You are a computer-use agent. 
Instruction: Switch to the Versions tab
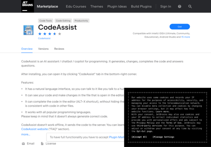click(43, 49)
